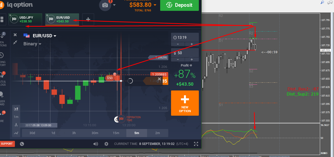Switch to the EUR/USD asset tab

[x=62, y=19]
